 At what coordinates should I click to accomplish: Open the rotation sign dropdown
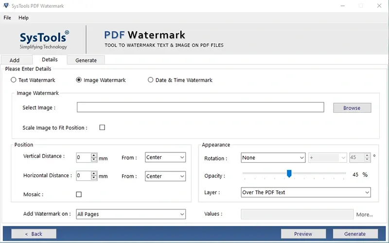point(327,157)
